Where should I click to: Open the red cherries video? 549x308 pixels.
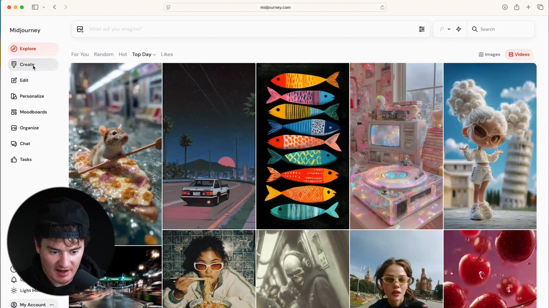coord(490,269)
